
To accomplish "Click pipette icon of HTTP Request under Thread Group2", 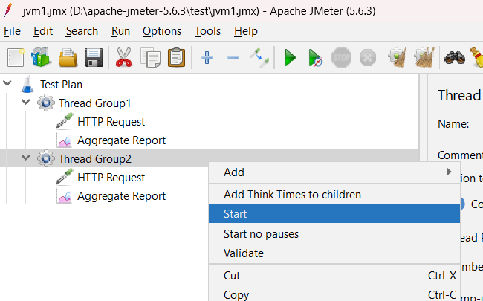I will pyautogui.click(x=65, y=177).
